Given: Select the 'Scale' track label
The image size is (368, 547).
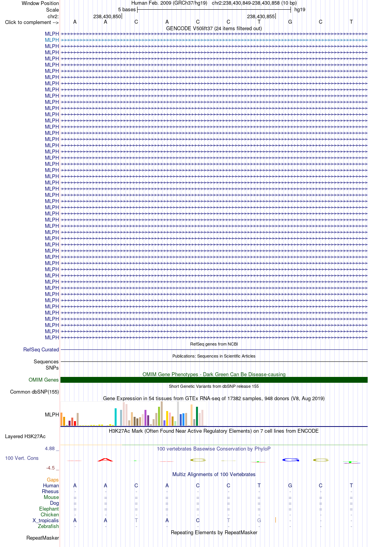Looking at the screenshot, I should click(x=52, y=10).
